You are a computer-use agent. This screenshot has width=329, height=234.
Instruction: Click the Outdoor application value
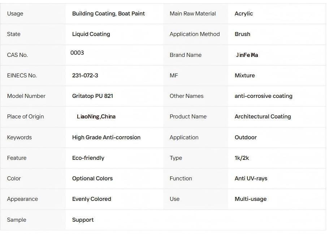246,138
